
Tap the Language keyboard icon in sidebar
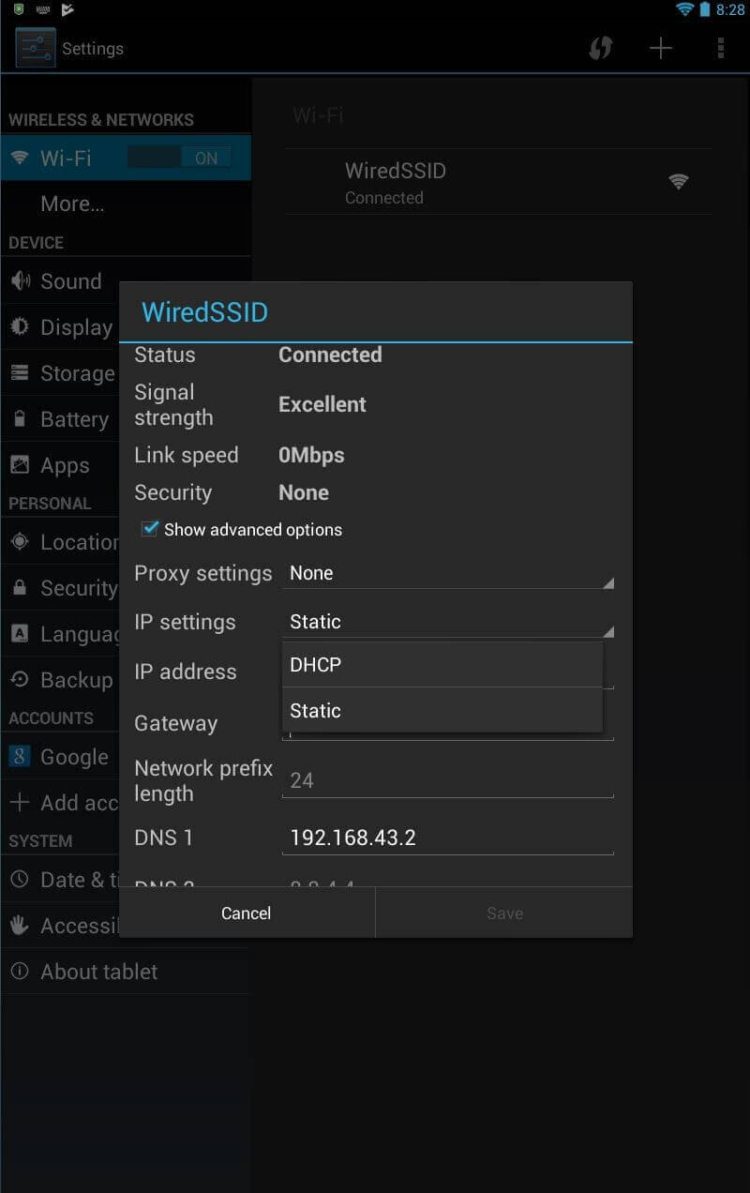[20, 633]
